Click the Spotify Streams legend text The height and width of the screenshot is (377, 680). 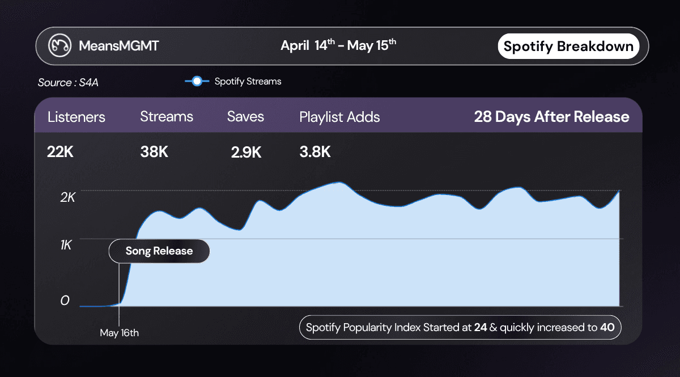pyautogui.click(x=248, y=82)
